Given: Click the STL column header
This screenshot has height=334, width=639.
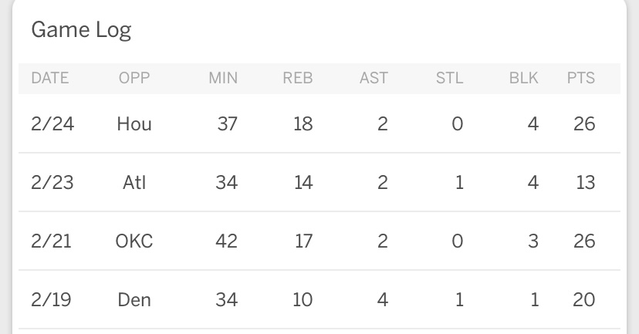Looking at the screenshot, I should click(x=449, y=78).
